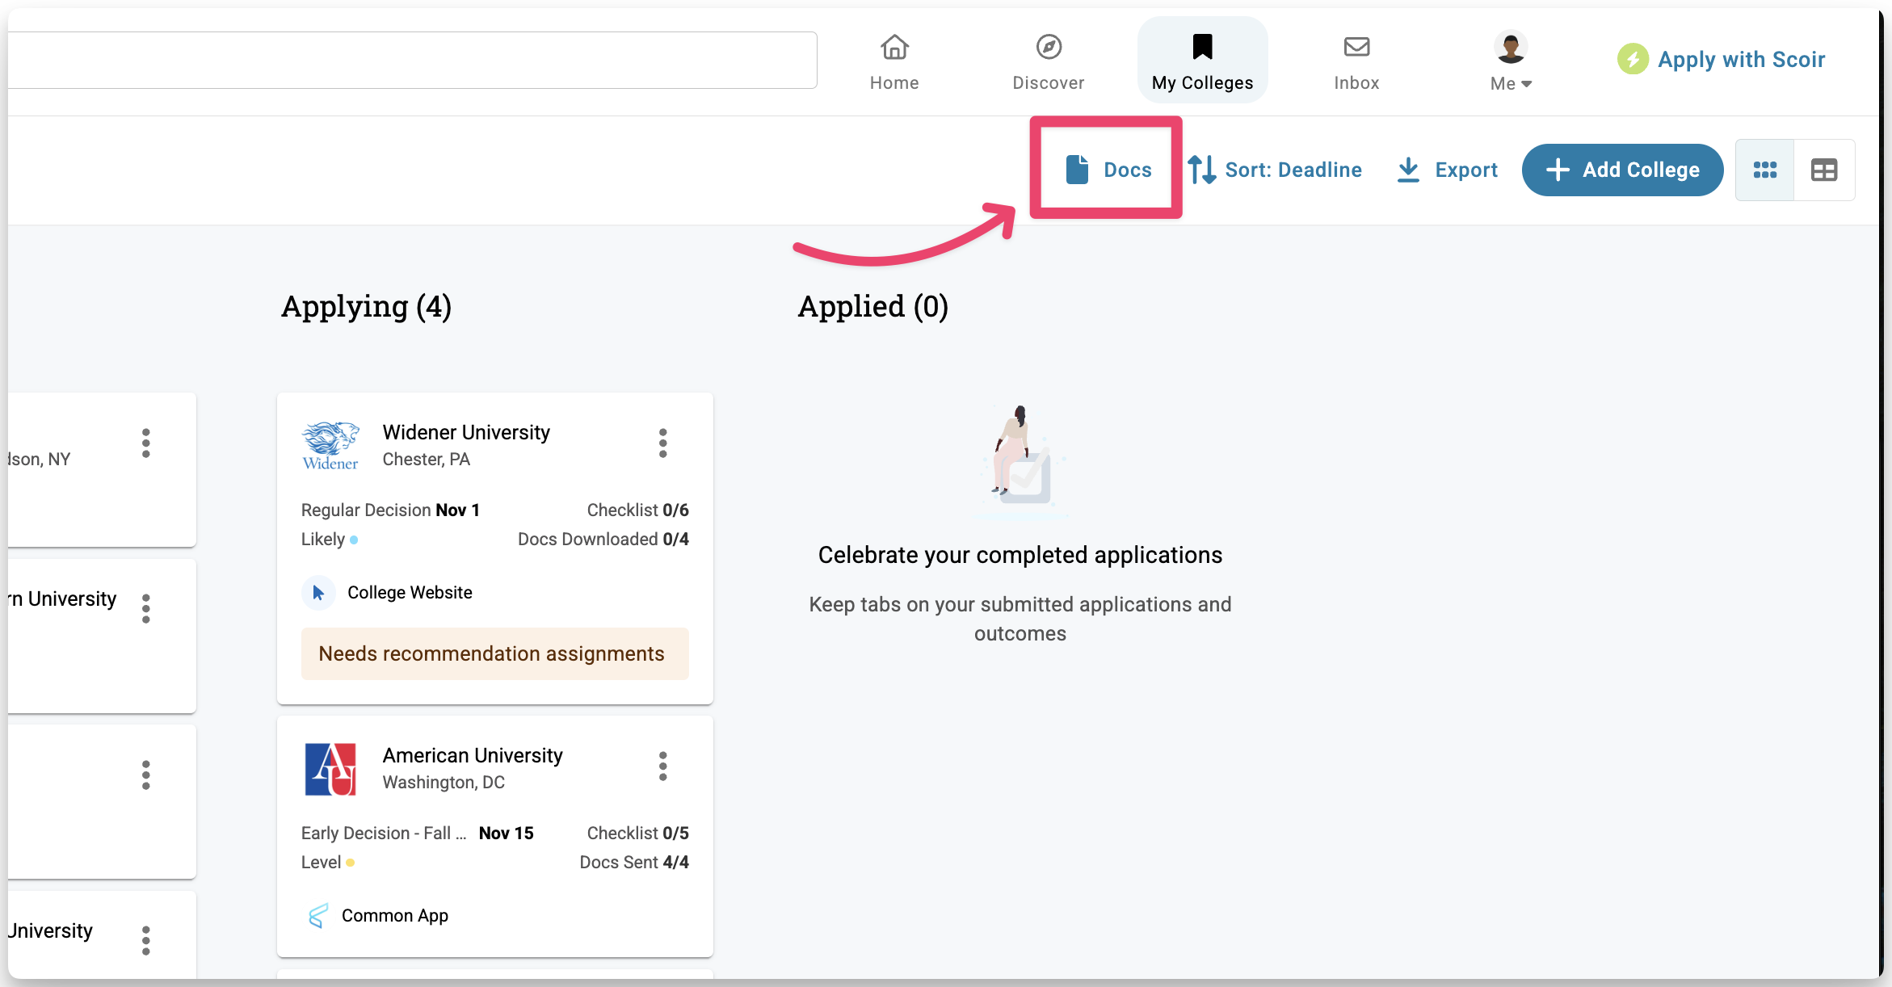Click into the search field

412,61
